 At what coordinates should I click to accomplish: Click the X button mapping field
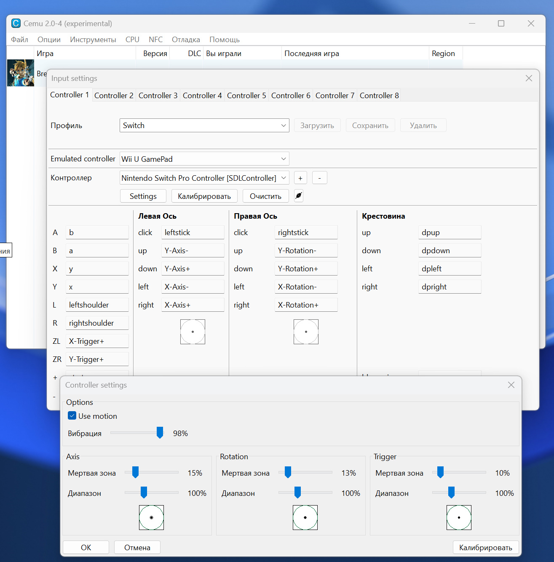(x=97, y=268)
